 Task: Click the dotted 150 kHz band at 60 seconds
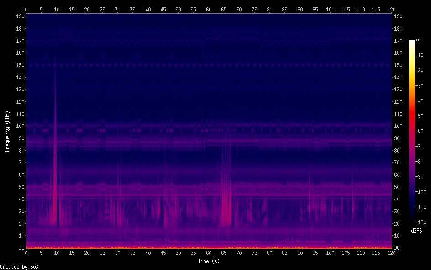coord(209,65)
